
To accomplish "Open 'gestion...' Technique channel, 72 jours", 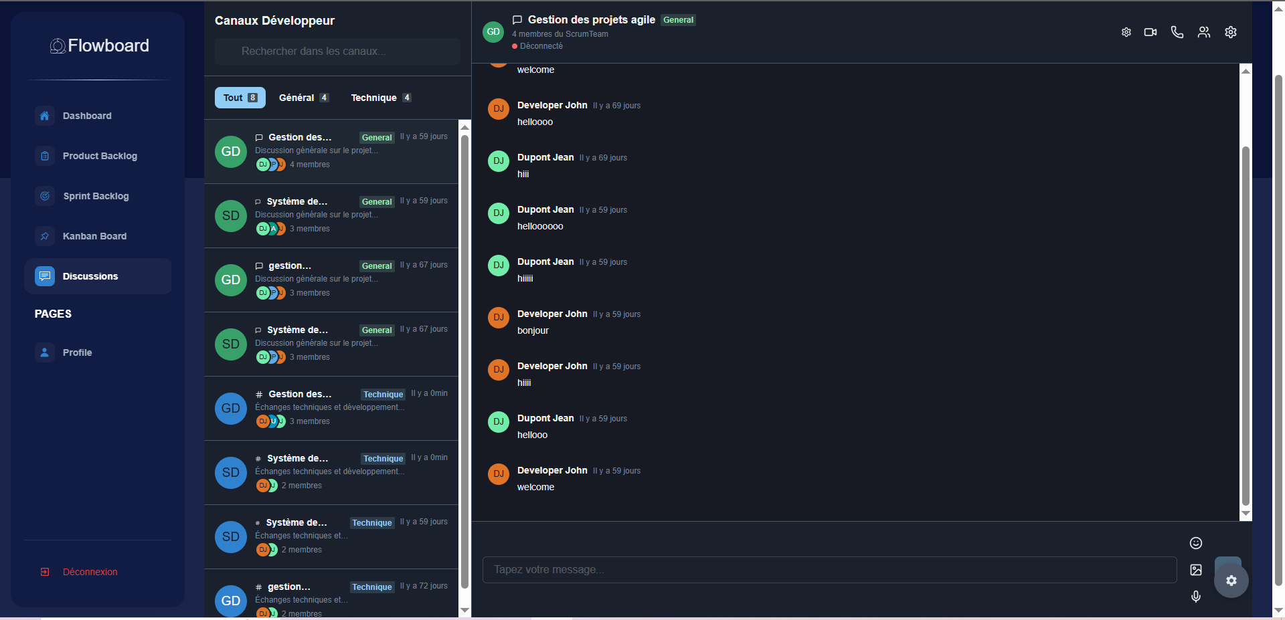I will (331, 594).
